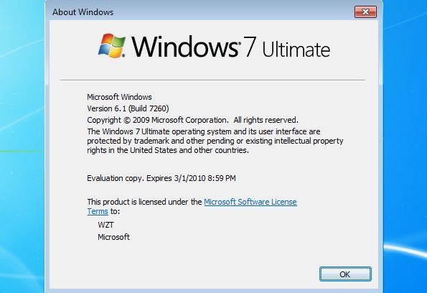Click the Evaluation copy expiry line
The width and height of the screenshot is (427, 293).
[x=161, y=178]
